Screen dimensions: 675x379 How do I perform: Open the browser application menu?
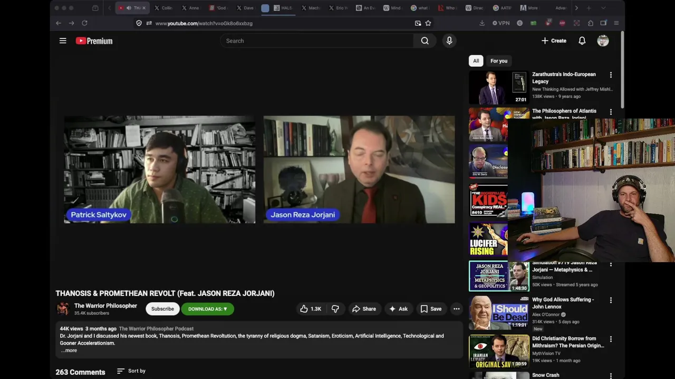[616, 23]
